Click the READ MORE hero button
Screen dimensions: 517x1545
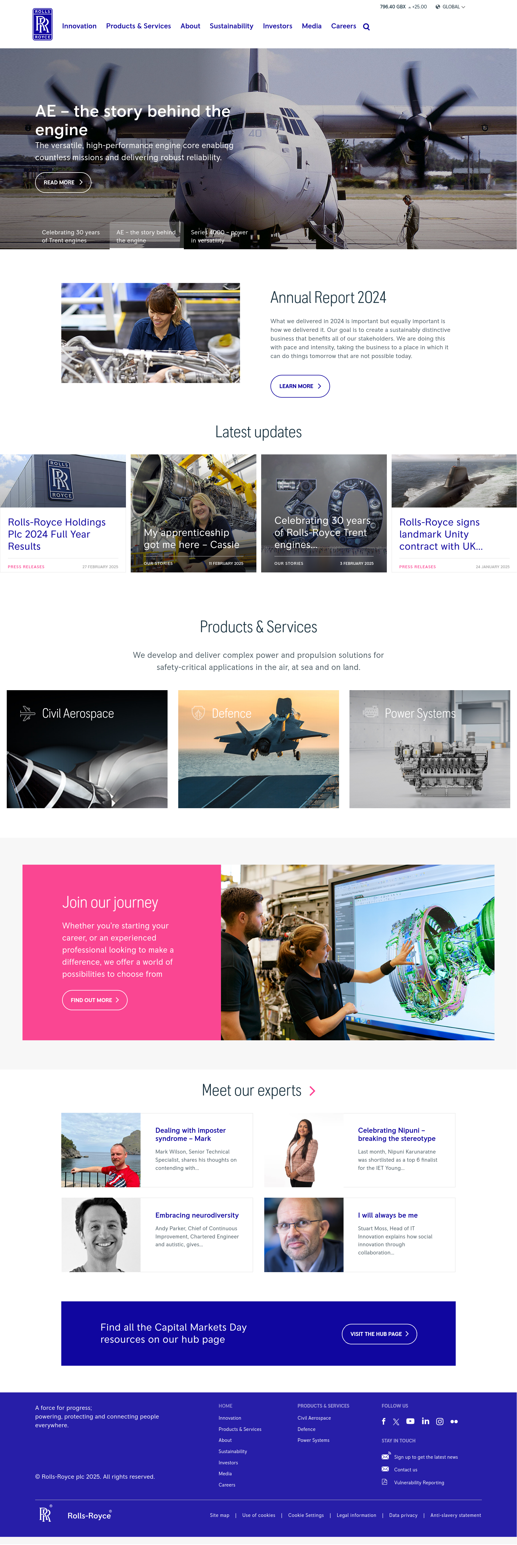tap(63, 182)
